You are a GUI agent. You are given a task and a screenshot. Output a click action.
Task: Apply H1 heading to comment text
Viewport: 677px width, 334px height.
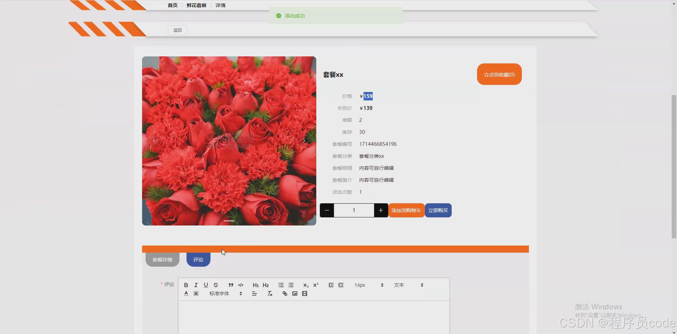[255, 285]
